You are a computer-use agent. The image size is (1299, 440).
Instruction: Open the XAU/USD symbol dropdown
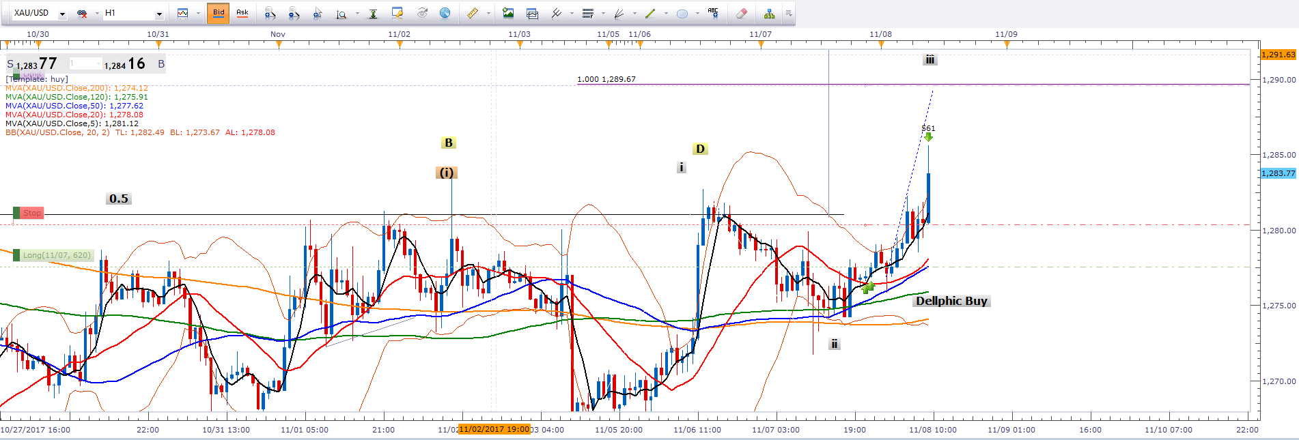tap(62, 14)
